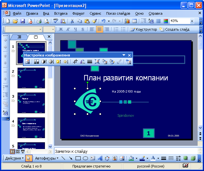Click the Заметки к слайду notes field

(x=126, y=152)
